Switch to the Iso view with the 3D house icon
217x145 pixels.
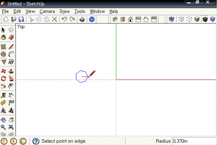(x=115, y=19)
